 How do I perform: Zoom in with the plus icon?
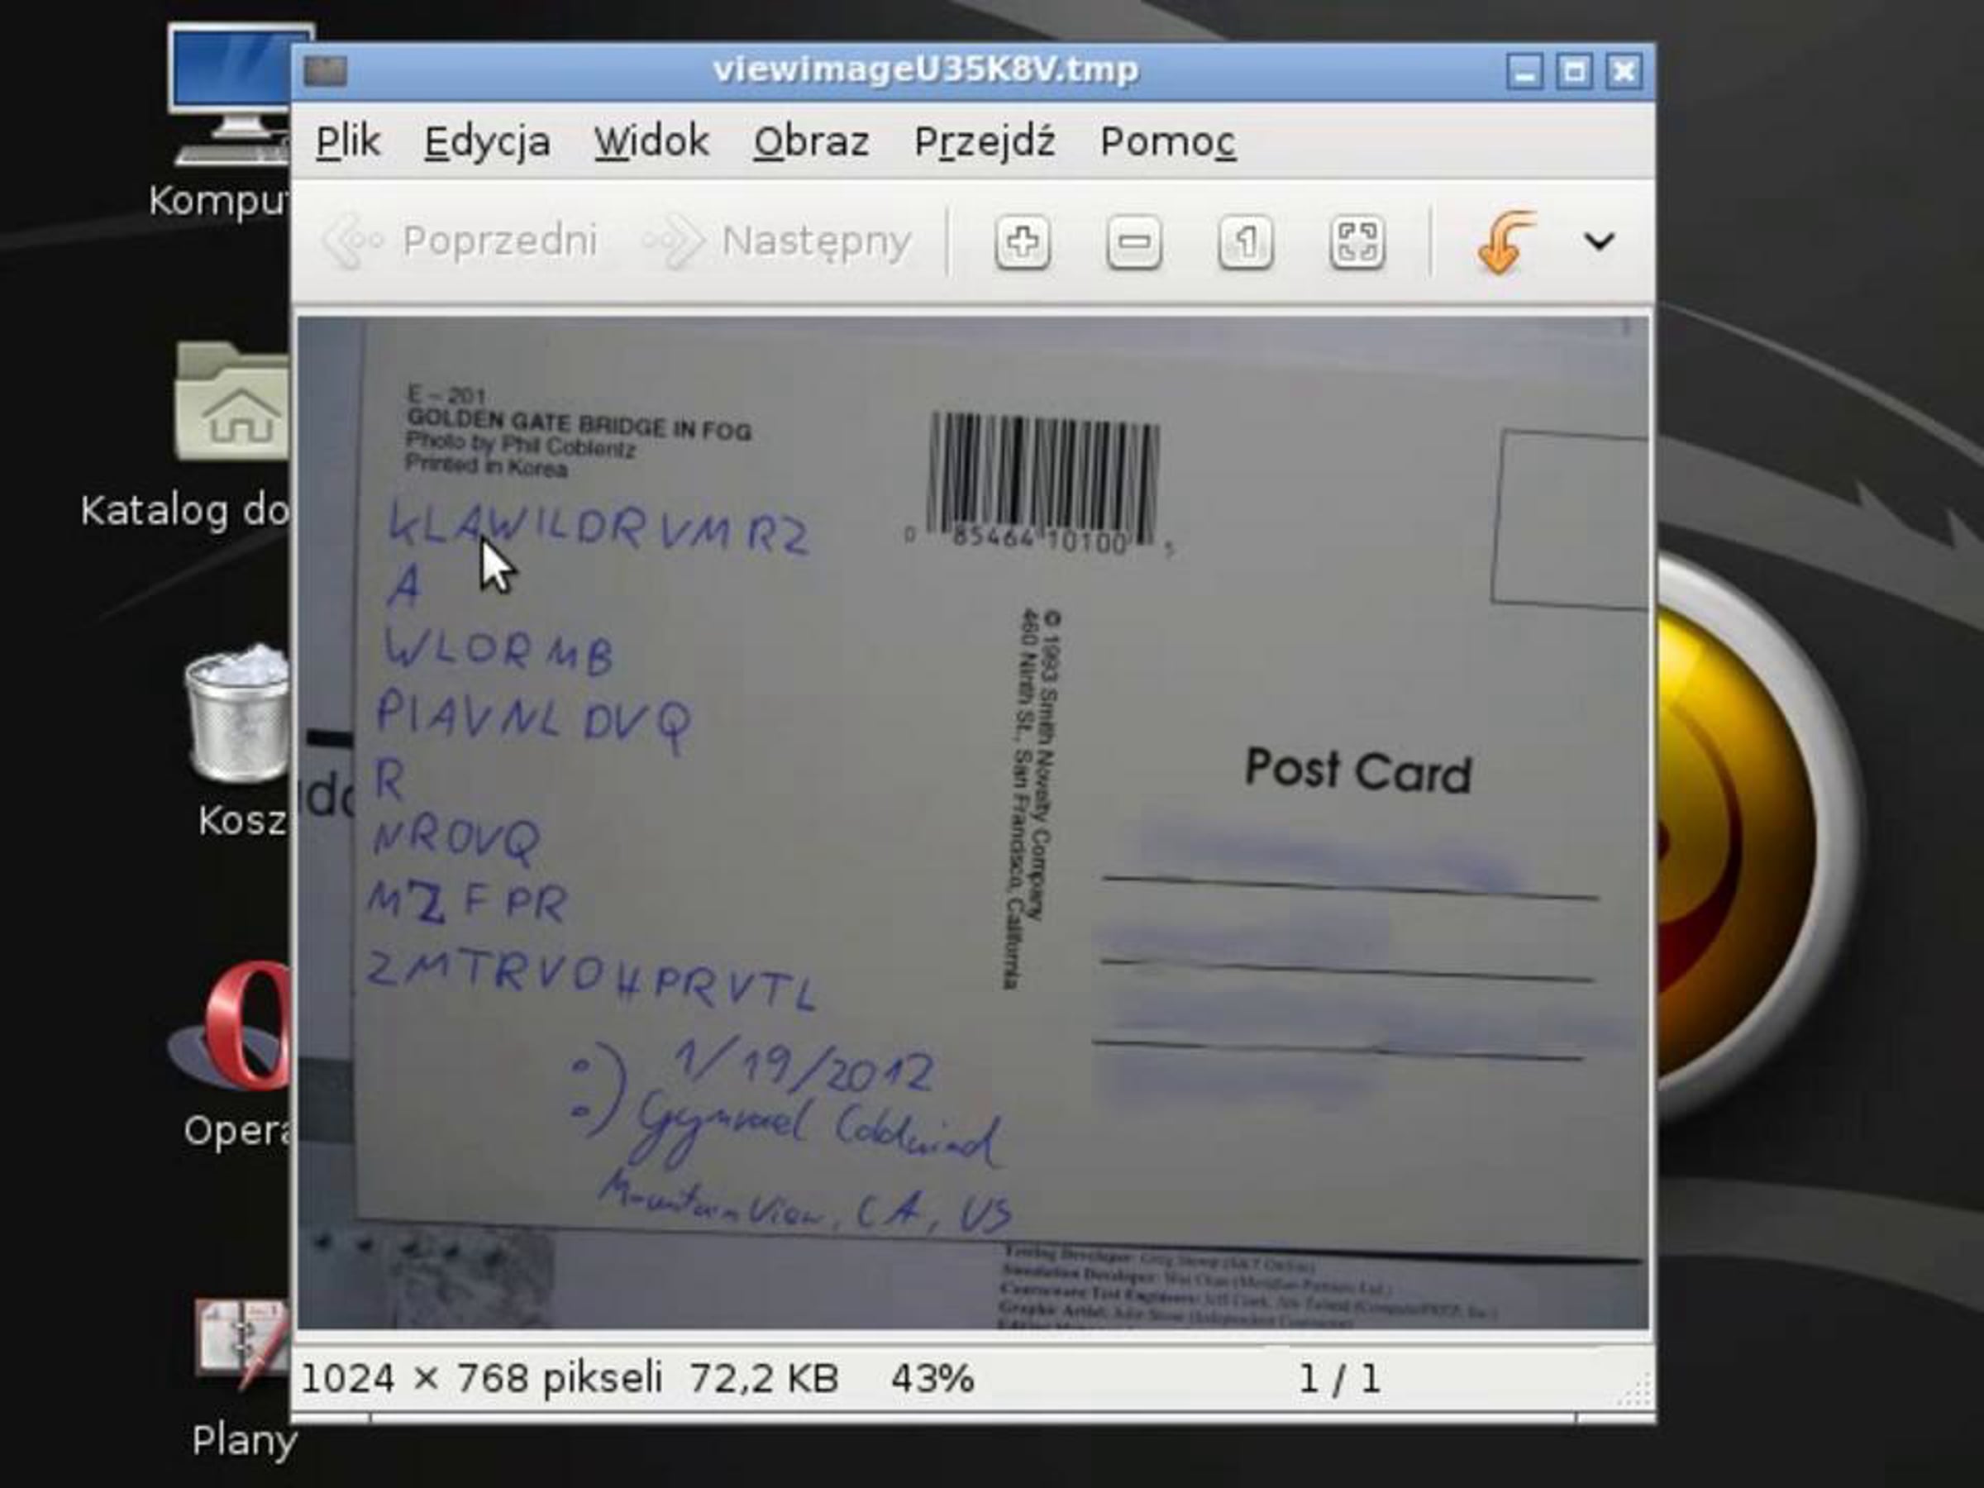pyautogui.click(x=1023, y=241)
